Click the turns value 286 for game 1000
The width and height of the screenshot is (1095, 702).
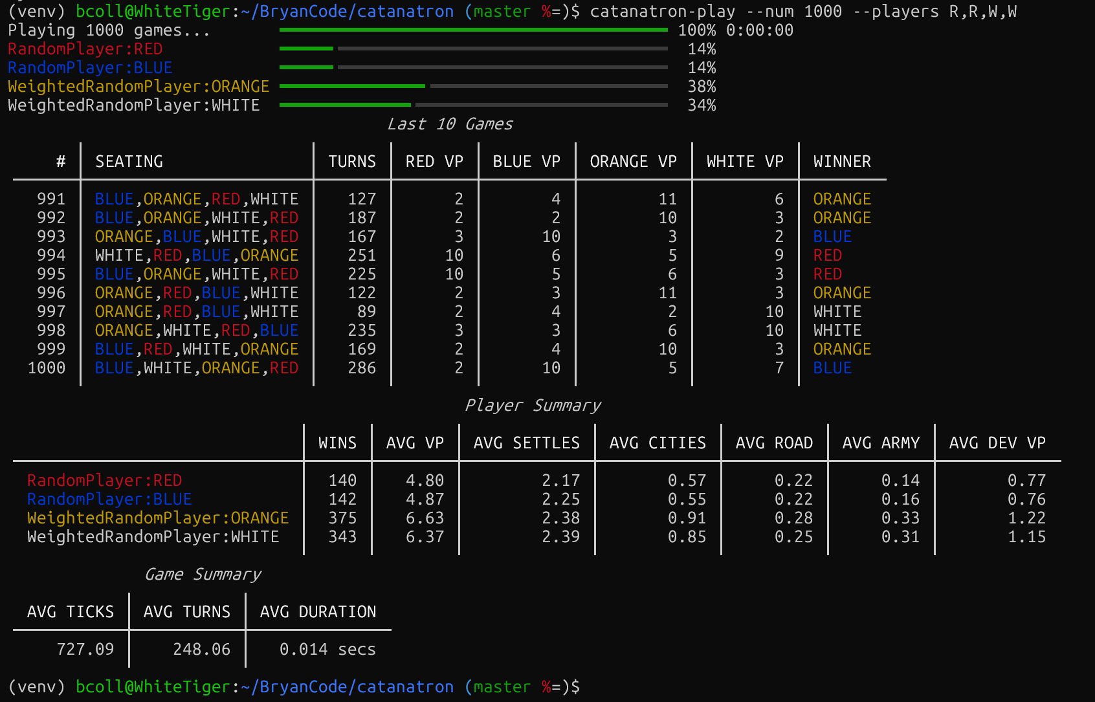click(361, 368)
